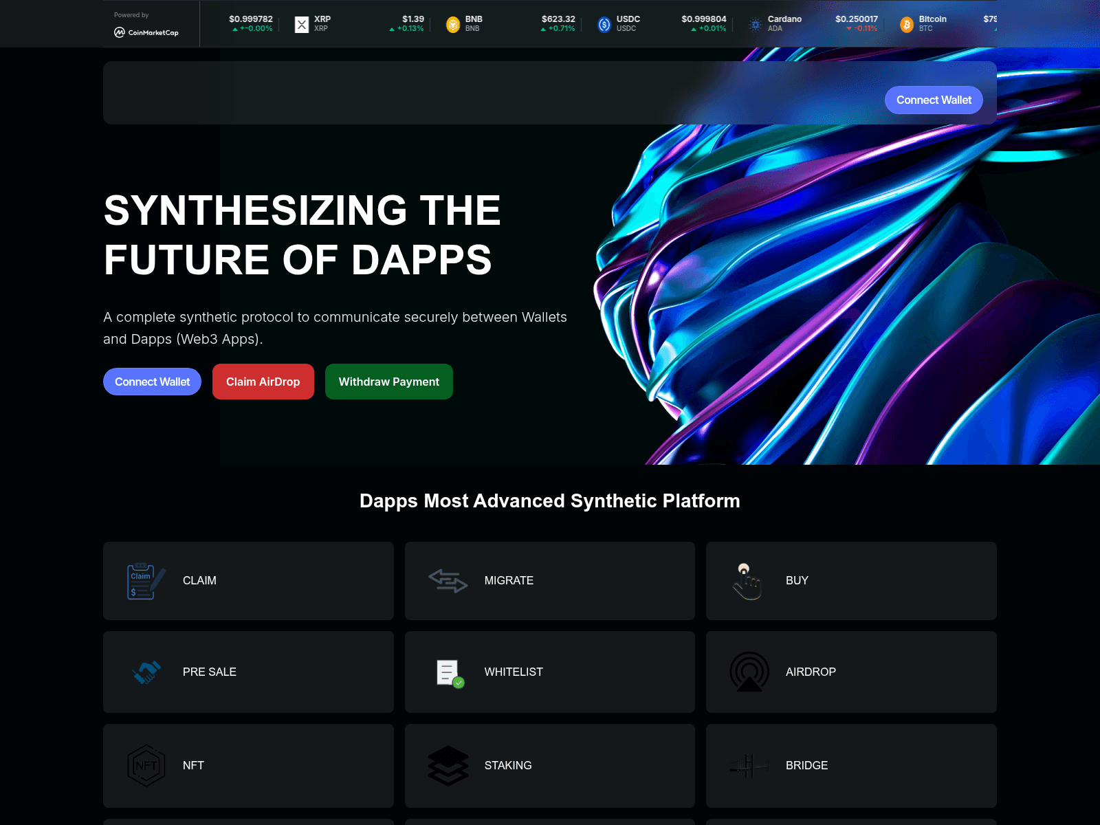The height and width of the screenshot is (825, 1100).
Task: Click the $623.32 BNB price
Action: click(x=558, y=19)
